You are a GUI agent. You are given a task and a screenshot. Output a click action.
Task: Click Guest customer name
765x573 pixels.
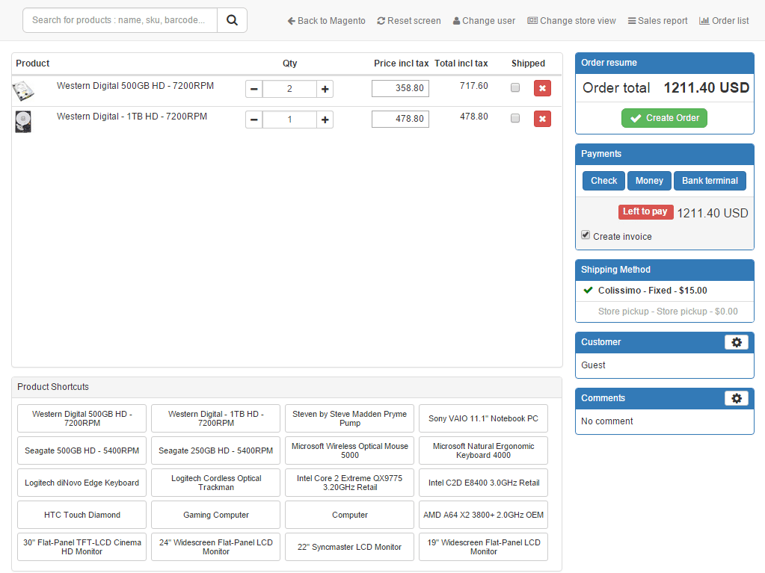click(593, 365)
